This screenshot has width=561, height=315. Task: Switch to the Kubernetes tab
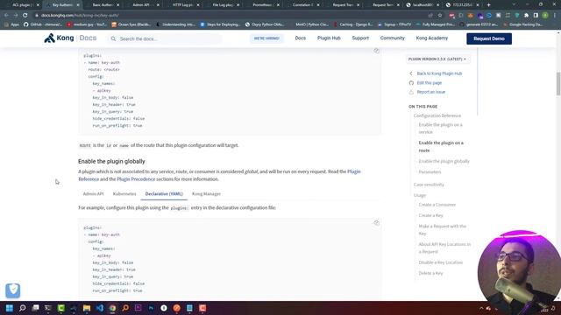pyautogui.click(x=124, y=193)
